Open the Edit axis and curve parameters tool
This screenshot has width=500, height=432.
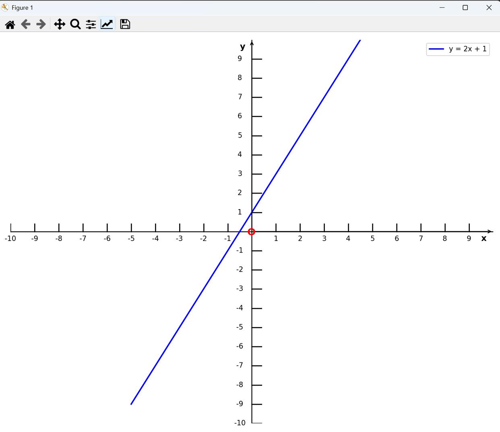(x=107, y=24)
